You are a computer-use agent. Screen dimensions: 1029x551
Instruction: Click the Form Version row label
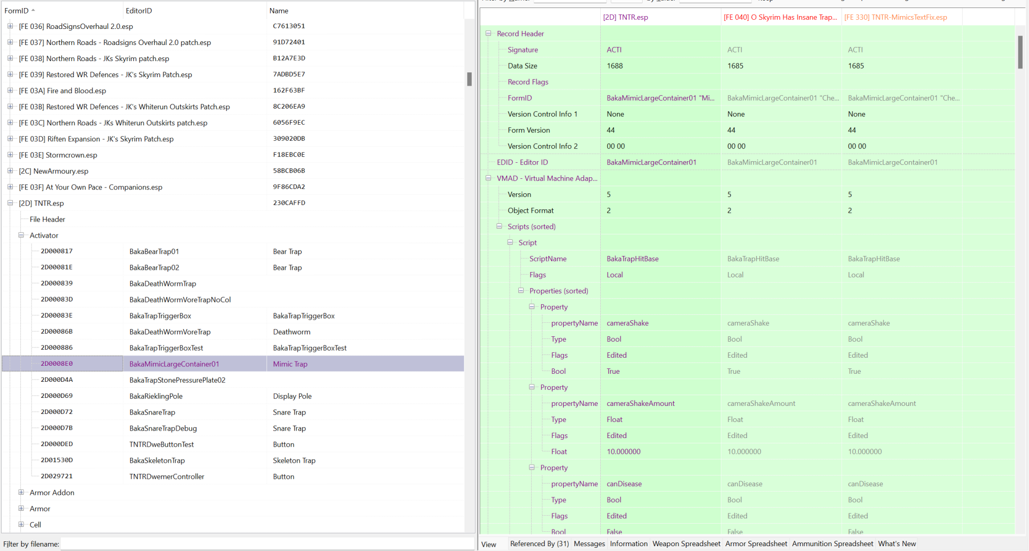528,130
